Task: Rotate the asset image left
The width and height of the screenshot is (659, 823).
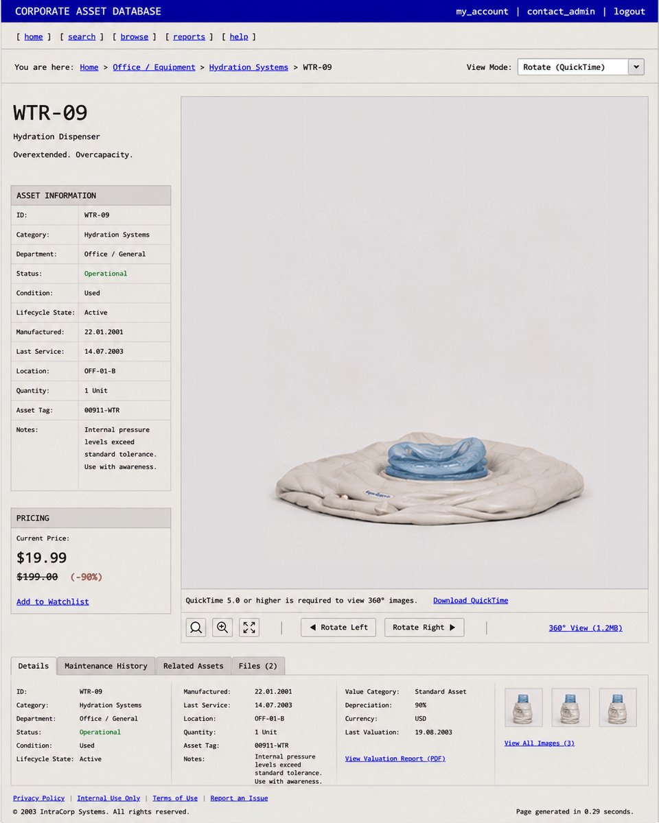Action: tap(338, 628)
